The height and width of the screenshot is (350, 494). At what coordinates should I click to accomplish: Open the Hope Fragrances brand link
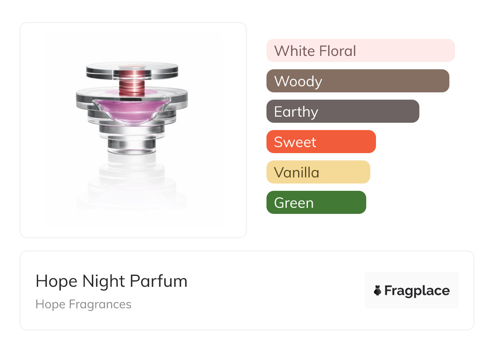(x=84, y=304)
